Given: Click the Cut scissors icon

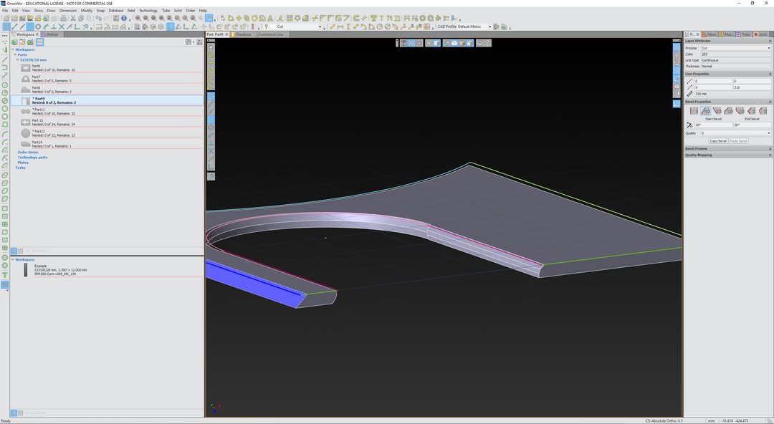Looking at the screenshot, I should 73,18.
